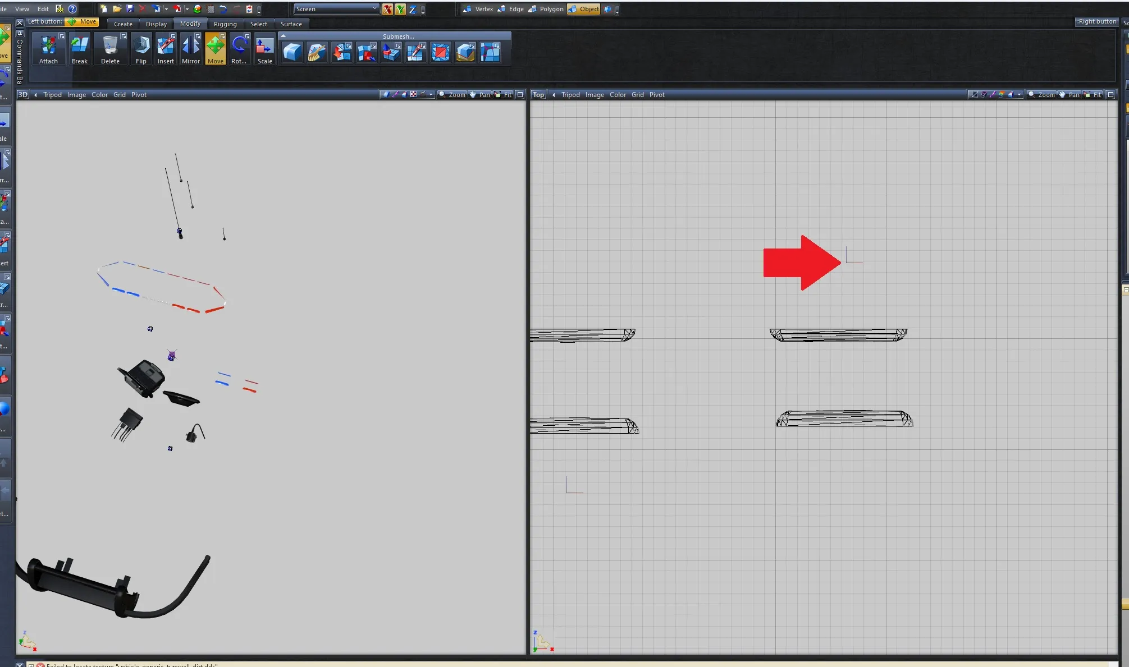Open Color menu in 3D viewport
The width and height of the screenshot is (1129, 667).
click(x=99, y=95)
